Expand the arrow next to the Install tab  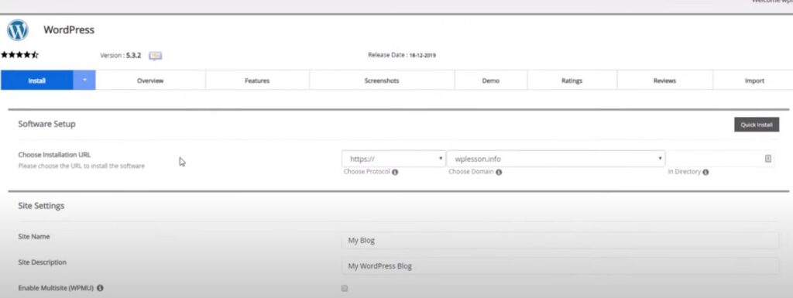pos(84,80)
